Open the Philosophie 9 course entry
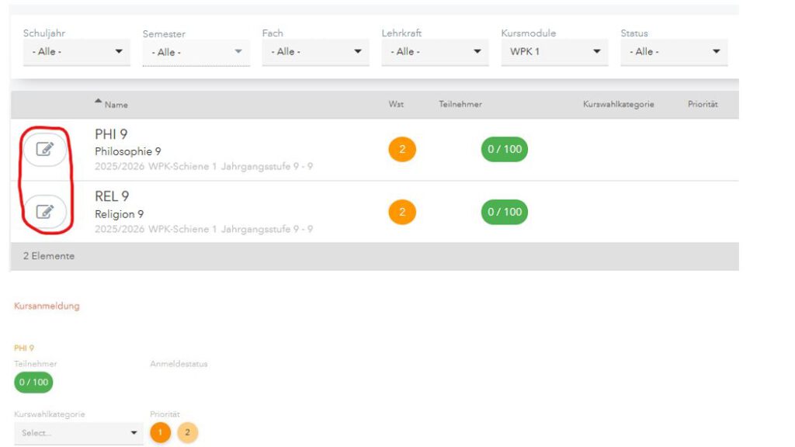 [x=128, y=151]
